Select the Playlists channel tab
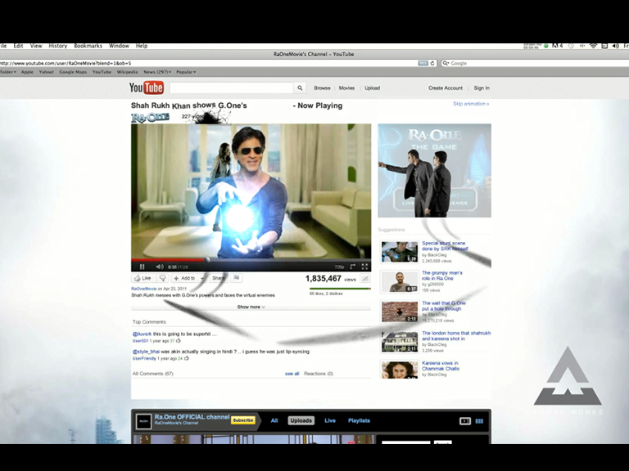The width and height of the screenshot is (629, 471). 359,420
